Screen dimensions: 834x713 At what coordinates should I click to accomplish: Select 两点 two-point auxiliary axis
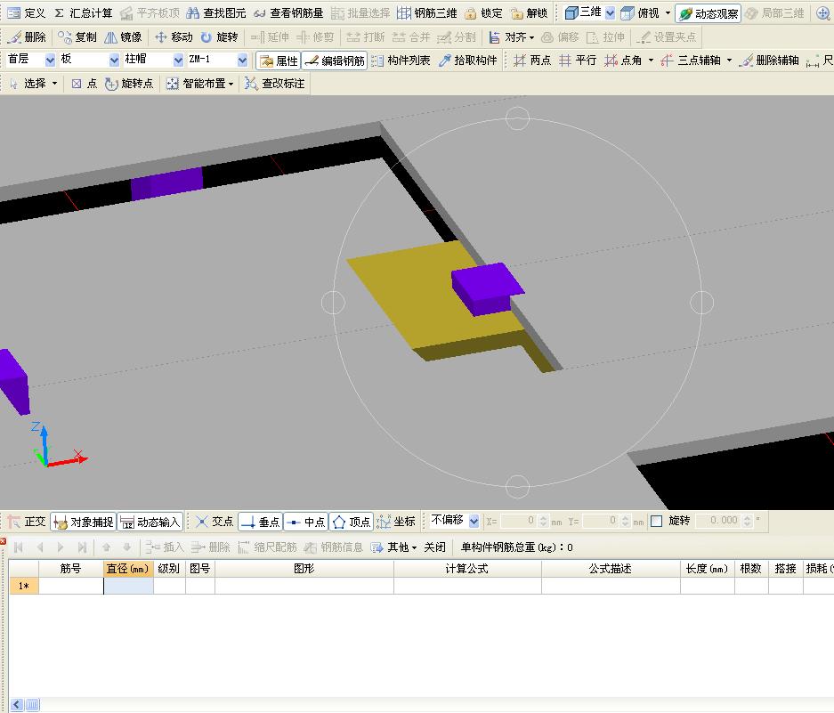(x=532, y=61)
